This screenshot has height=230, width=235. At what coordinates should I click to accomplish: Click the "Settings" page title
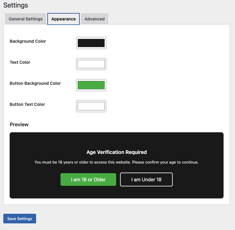pyautogui.click(x=16, y=5)
